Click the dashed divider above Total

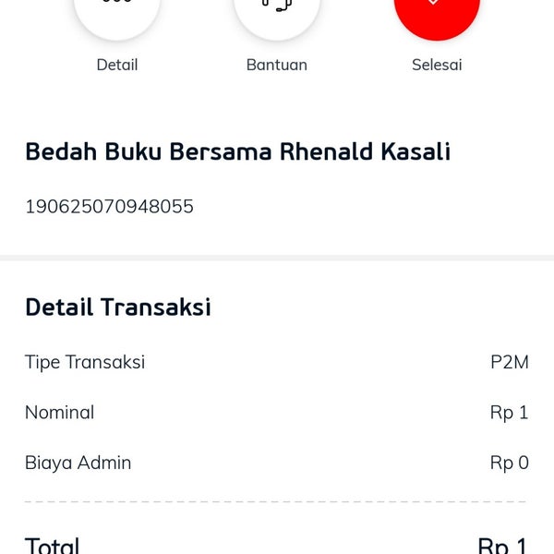[x=275, y=501]
